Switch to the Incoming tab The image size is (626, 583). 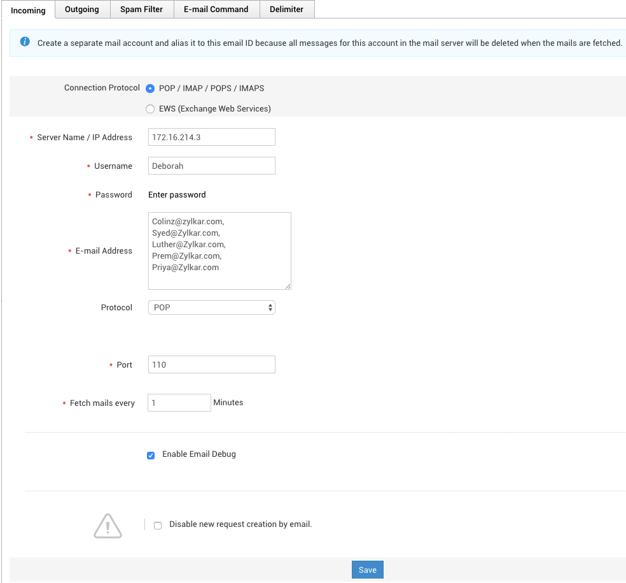point(28,10)
